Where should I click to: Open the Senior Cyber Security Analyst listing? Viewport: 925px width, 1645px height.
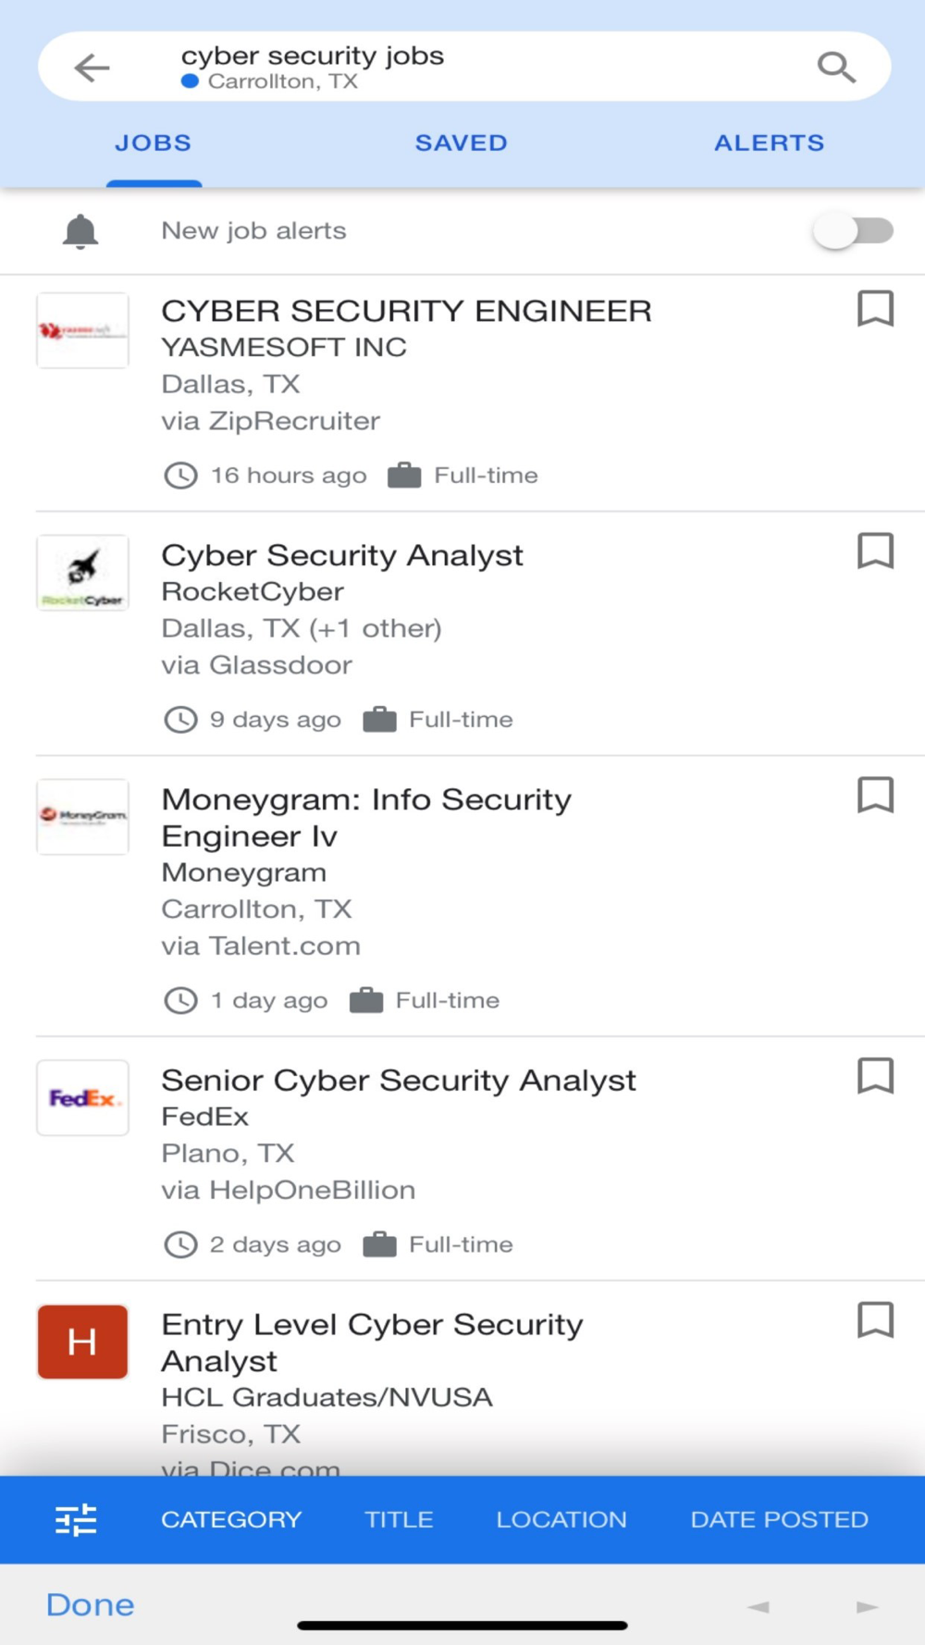[x=399, y=1081]
